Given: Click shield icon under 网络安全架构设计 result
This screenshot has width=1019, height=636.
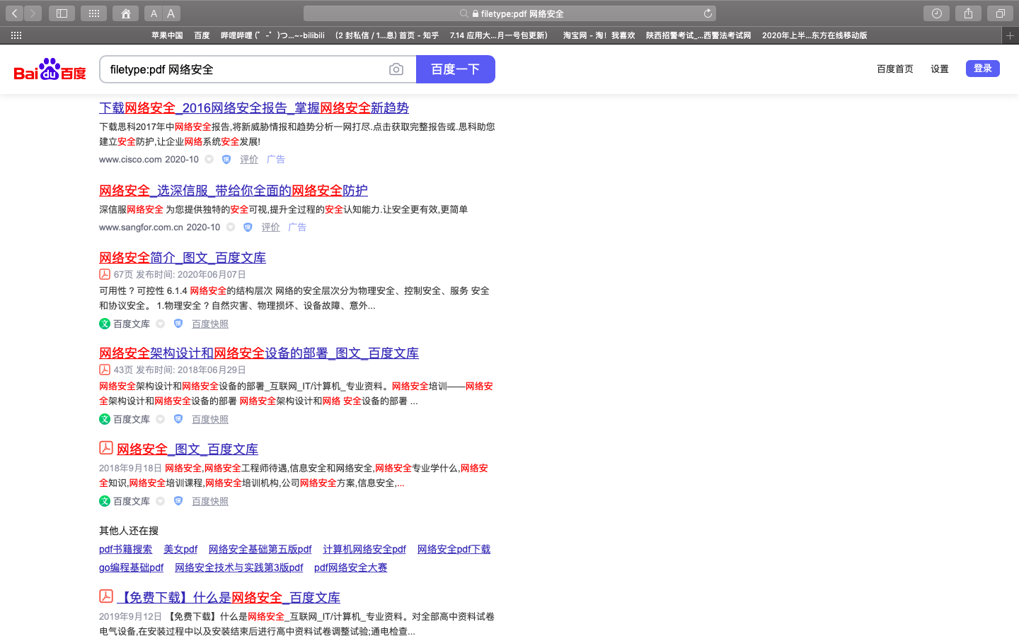Looking at the screenshot, I should click(x=178, y=419).
